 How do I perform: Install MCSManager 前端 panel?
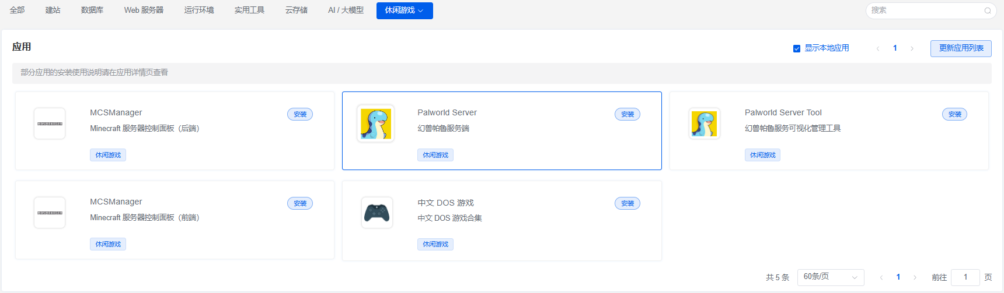(300, 203)
